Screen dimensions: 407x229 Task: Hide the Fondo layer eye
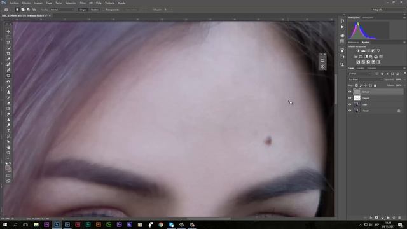point(350,111)
